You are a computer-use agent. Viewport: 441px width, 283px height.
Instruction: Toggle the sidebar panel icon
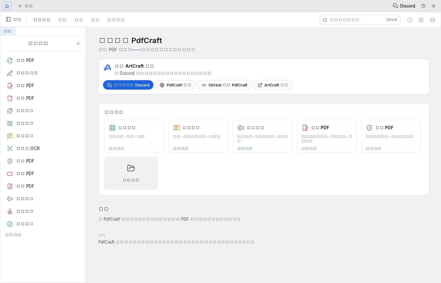point(9,19)
